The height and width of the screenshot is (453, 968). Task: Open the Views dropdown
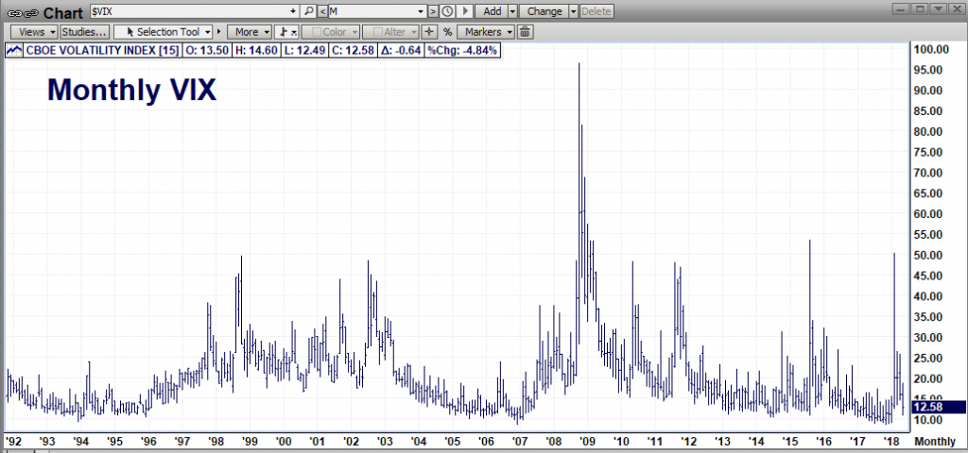[35, 31]
